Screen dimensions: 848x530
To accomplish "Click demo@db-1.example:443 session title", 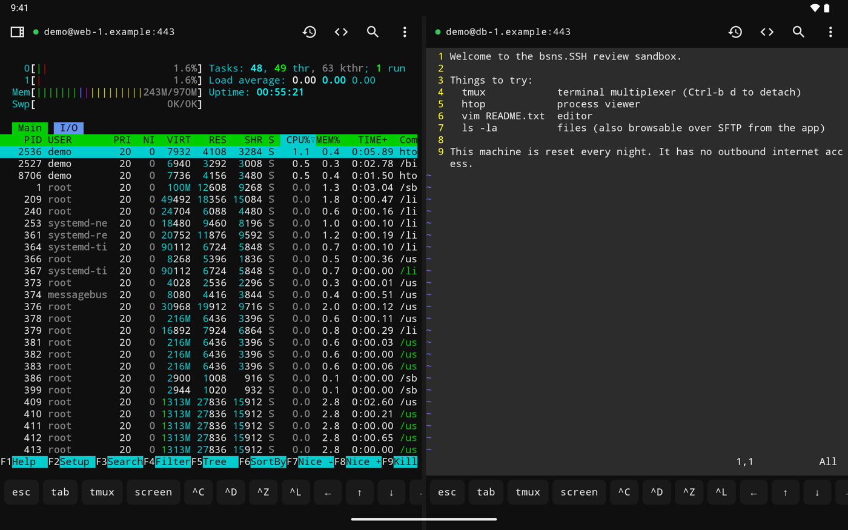I will point(508,31).
